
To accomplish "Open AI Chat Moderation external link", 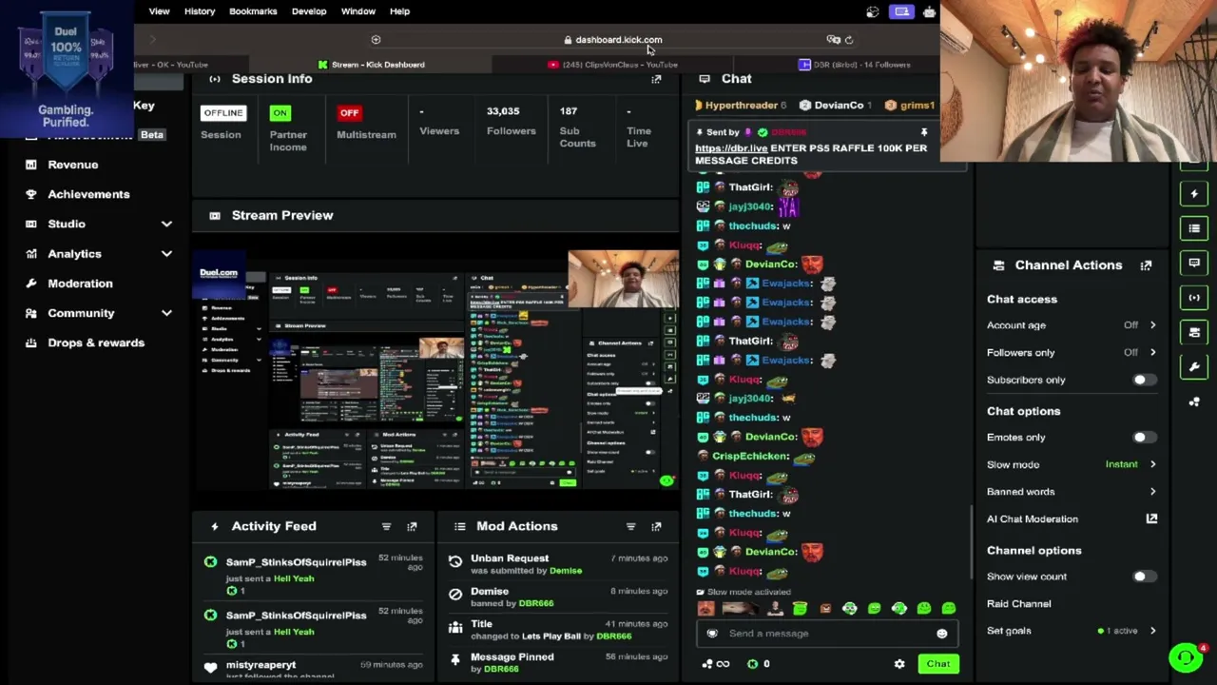I will click(x=1151, y=519).
